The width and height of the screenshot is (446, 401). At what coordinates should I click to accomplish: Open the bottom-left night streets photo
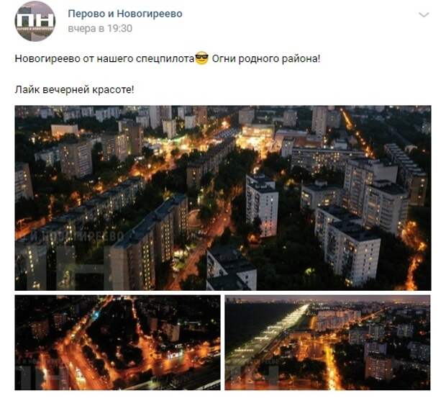[117, 343]
